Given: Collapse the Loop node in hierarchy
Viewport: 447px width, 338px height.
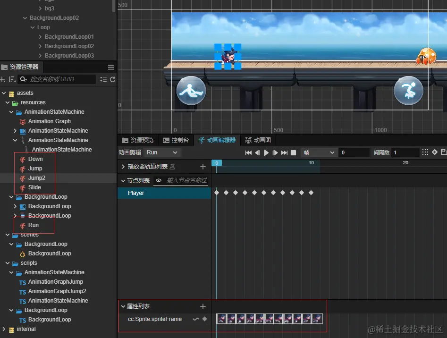Looking at the screenshot, I should (x=33, y=27).
